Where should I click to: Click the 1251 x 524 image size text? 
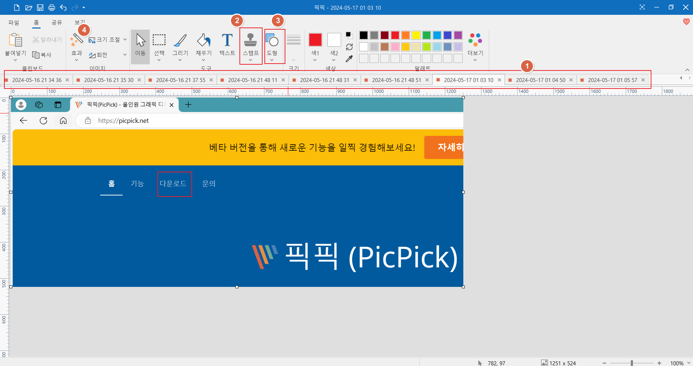pos(562,363)
